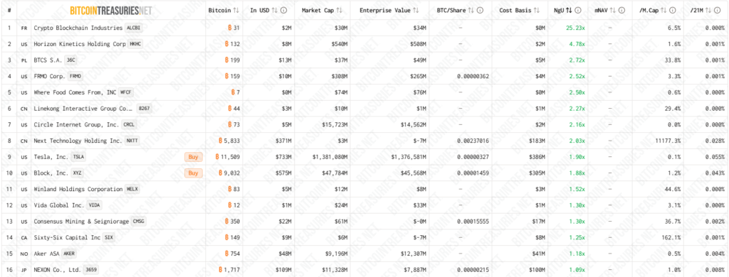Viewport: 729px width, 277px height.
Task: Click Buy button next to Block, Inc.
Action: pos(194,173)
